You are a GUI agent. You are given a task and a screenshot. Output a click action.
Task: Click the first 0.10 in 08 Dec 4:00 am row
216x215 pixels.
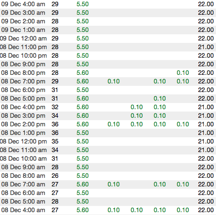(x=113, y=210)
